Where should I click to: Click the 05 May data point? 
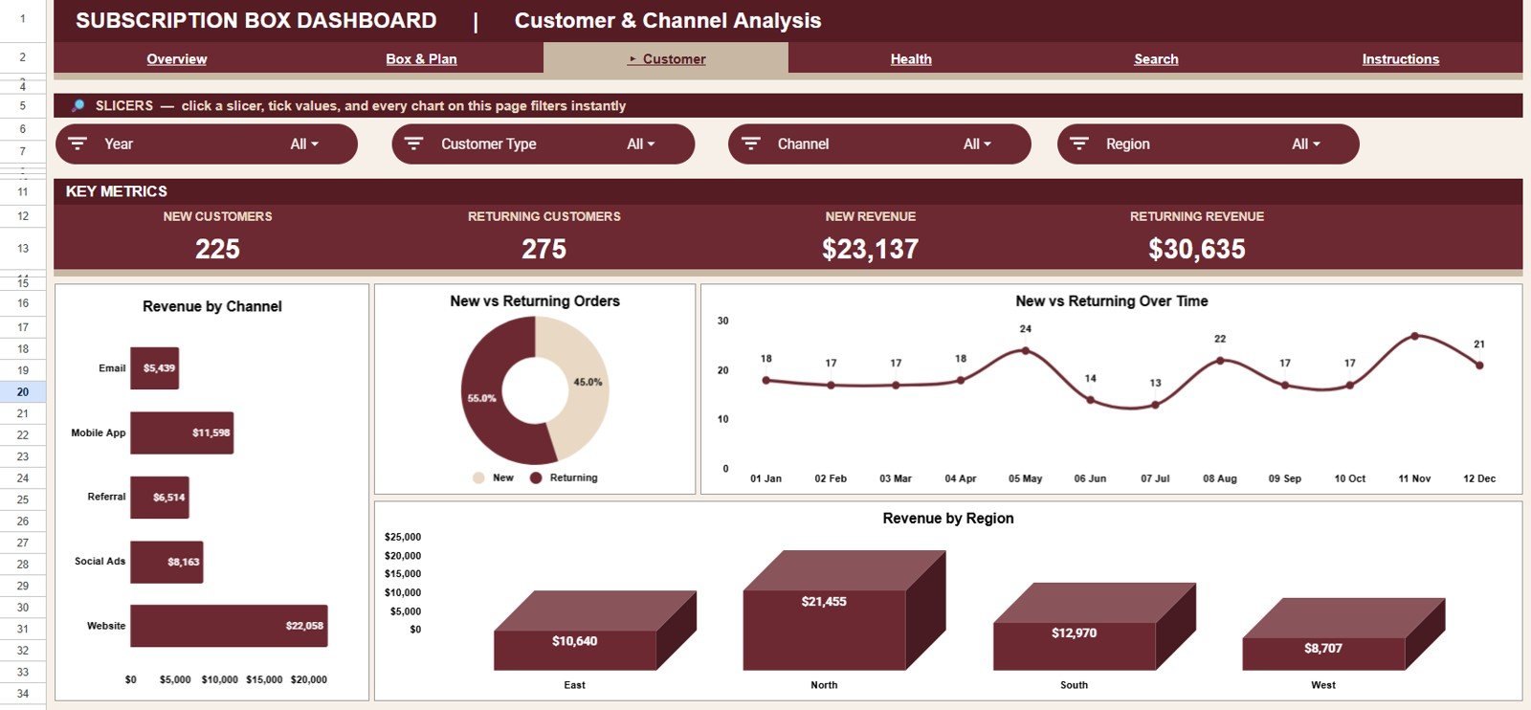[1026, 350]
